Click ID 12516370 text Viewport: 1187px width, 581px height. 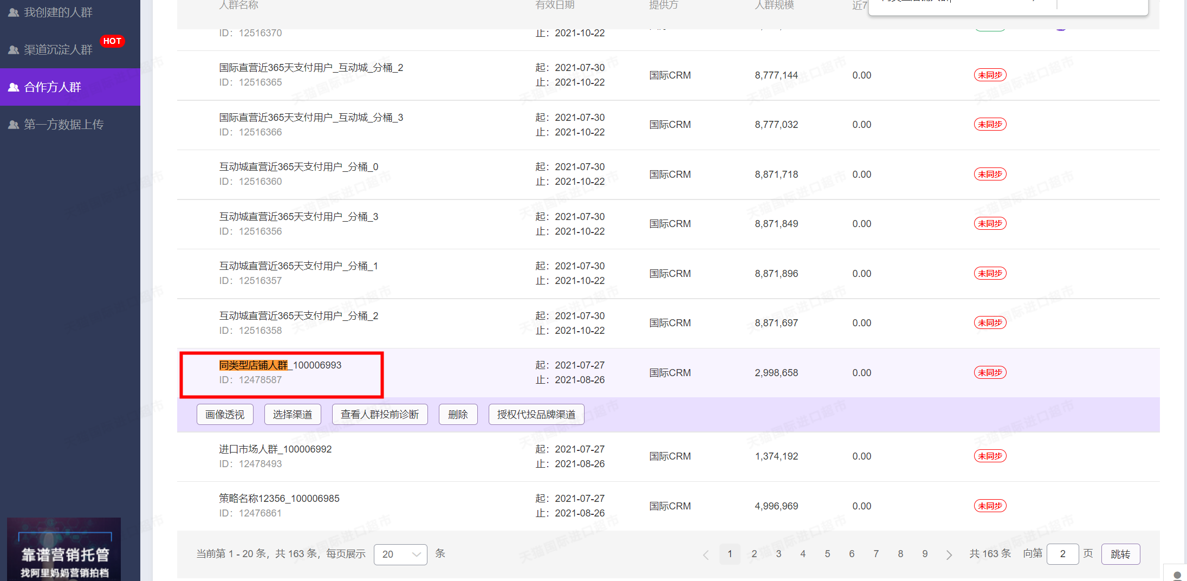pyautogui.click(x=250, y=33)
